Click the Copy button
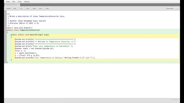184x103 pixels. [28, 8]
